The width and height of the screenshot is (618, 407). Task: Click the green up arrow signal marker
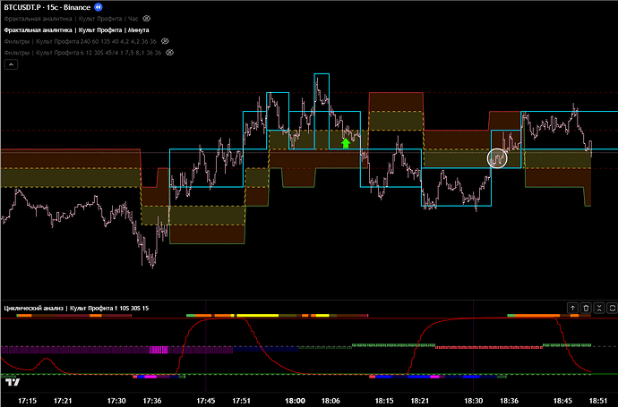pyautogui.click(x=346, y=141)
